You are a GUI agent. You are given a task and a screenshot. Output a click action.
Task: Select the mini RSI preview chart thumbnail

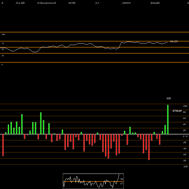[x=93, y=181]
